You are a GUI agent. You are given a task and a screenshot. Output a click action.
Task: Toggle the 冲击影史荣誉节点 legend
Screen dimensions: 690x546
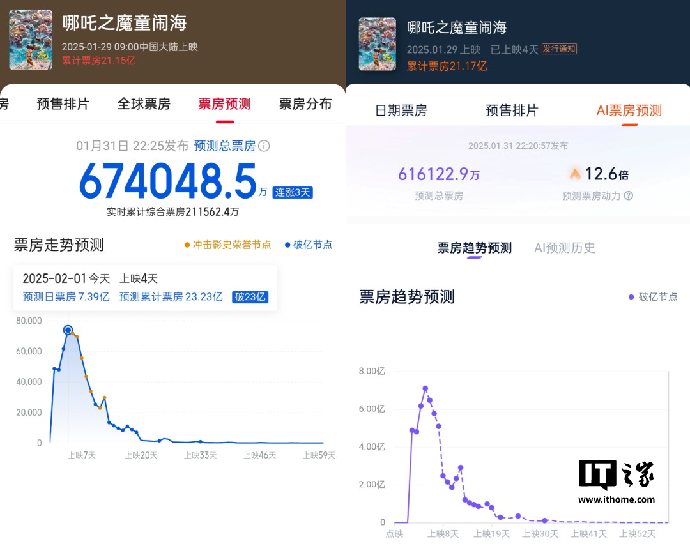(227, 245)
